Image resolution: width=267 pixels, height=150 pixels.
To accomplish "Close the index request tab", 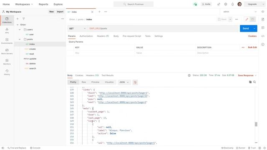I will [92, 12].
